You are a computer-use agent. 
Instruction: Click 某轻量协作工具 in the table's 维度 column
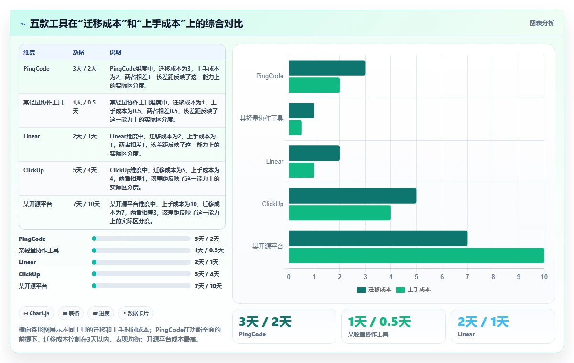coord(43,103)
